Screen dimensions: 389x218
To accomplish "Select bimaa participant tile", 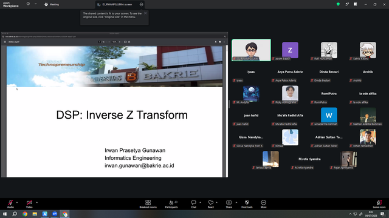I will (x=290, y=137).
